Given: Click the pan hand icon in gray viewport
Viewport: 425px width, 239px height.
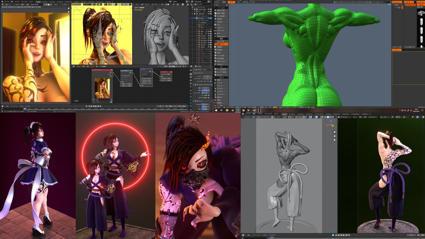Looking at the screenshot, I should coord(334,136).
